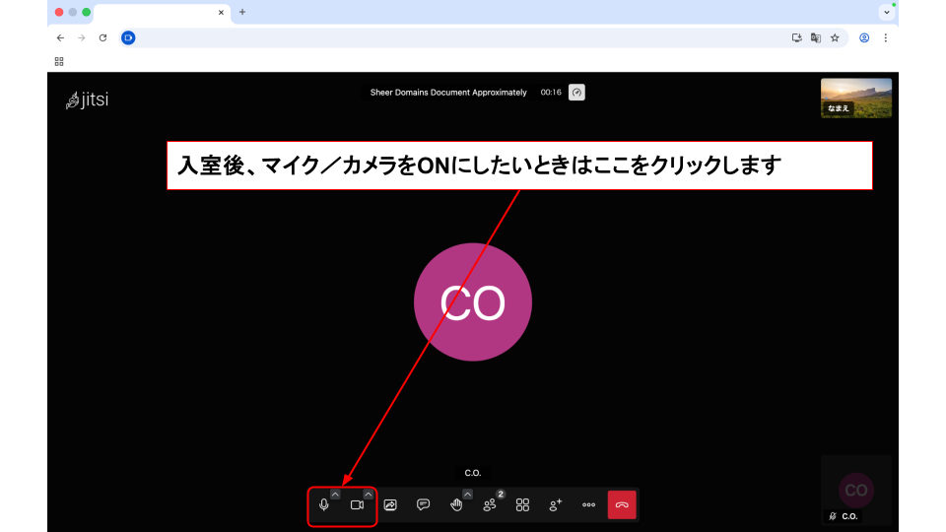
Task: Open reactions menu arrow above raise hand
Action: click(x=467, y=494)
